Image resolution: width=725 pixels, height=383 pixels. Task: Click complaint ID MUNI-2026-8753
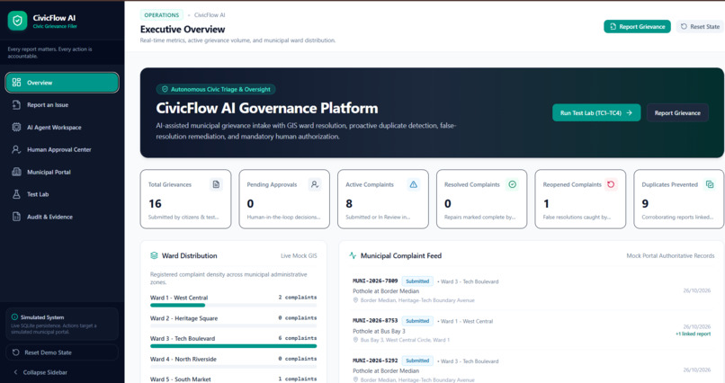tap(375, 321)
